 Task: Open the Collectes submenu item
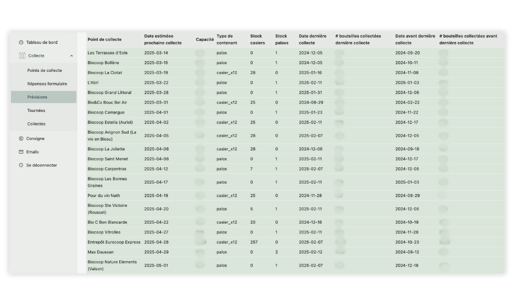tap(36, 124)
